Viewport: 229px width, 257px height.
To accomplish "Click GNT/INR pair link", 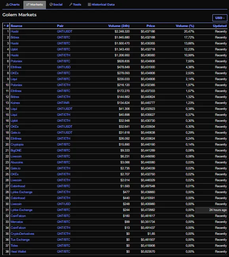I will [63, 103].
